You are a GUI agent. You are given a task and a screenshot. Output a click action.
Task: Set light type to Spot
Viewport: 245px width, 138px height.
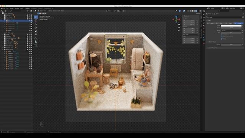230,23
